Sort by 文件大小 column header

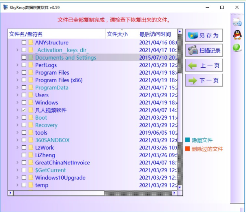[x=122, y=34]
